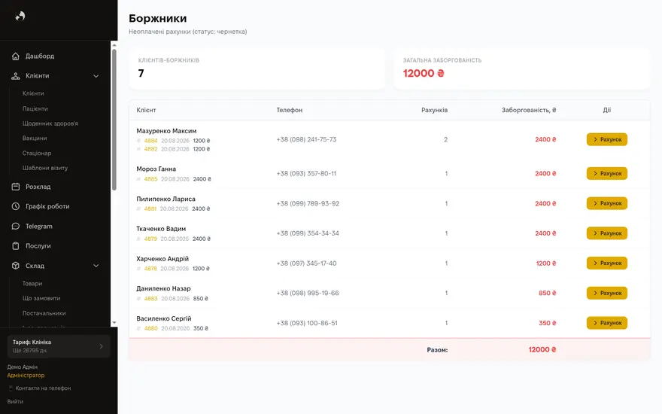
Task: Open the Пацієнти submenu item
Action: point(35,108)
